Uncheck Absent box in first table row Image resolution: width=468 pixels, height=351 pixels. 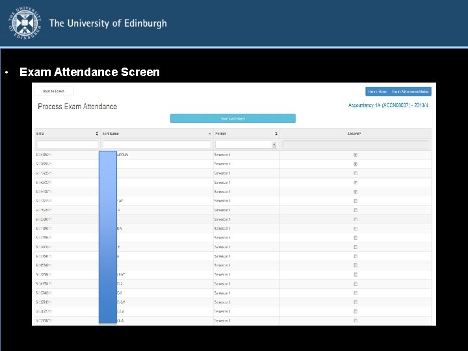[x=356, y=155]
